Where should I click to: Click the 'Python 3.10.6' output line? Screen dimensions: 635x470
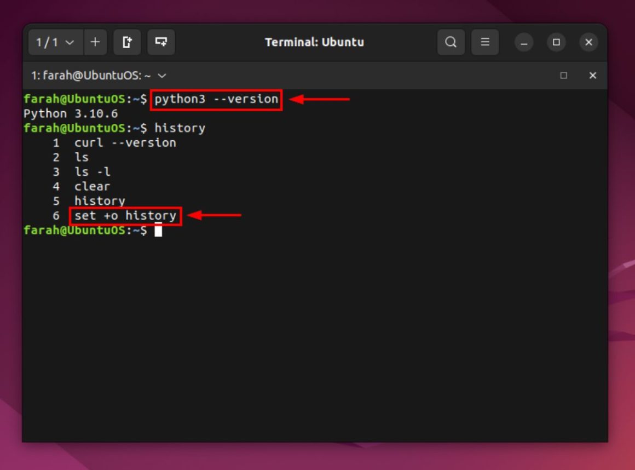pos(71,114)
